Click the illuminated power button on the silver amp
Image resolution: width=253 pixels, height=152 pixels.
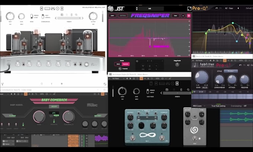pyautogui.click(x=86, y=64)
